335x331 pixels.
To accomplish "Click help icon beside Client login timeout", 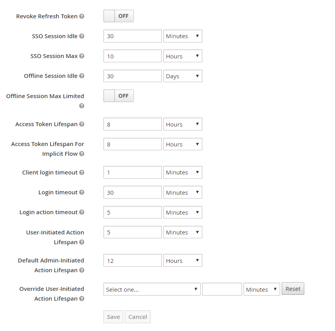I will coord(82,173).
